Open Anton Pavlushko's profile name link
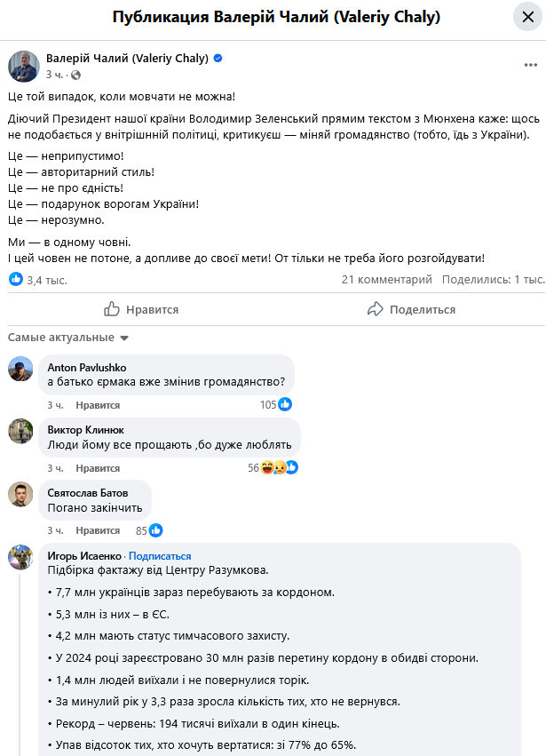This screenshot has height=756, width=546. click(87, 367)
